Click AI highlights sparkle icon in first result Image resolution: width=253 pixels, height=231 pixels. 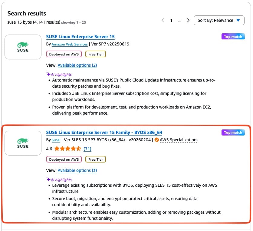(48, 74)
